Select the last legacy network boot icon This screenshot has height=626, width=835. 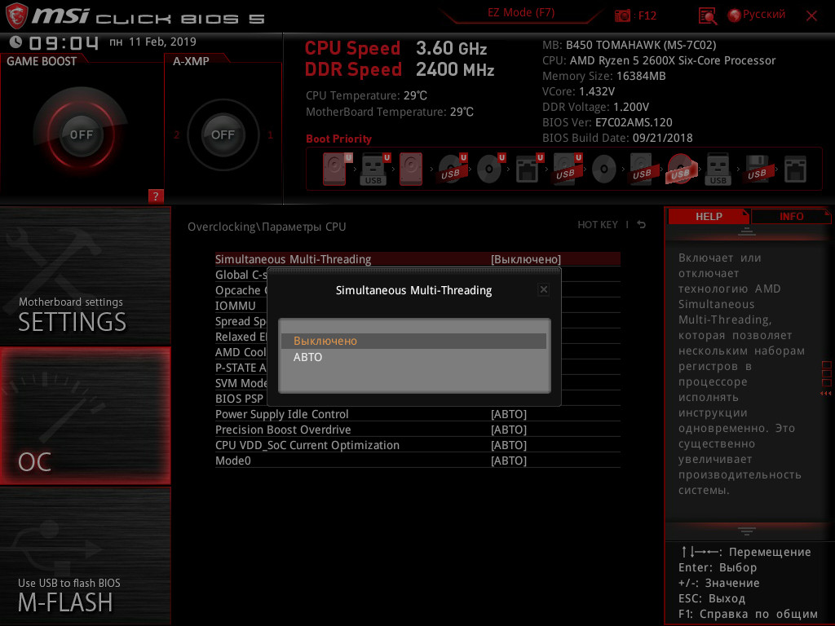click(x=795, y=170)
